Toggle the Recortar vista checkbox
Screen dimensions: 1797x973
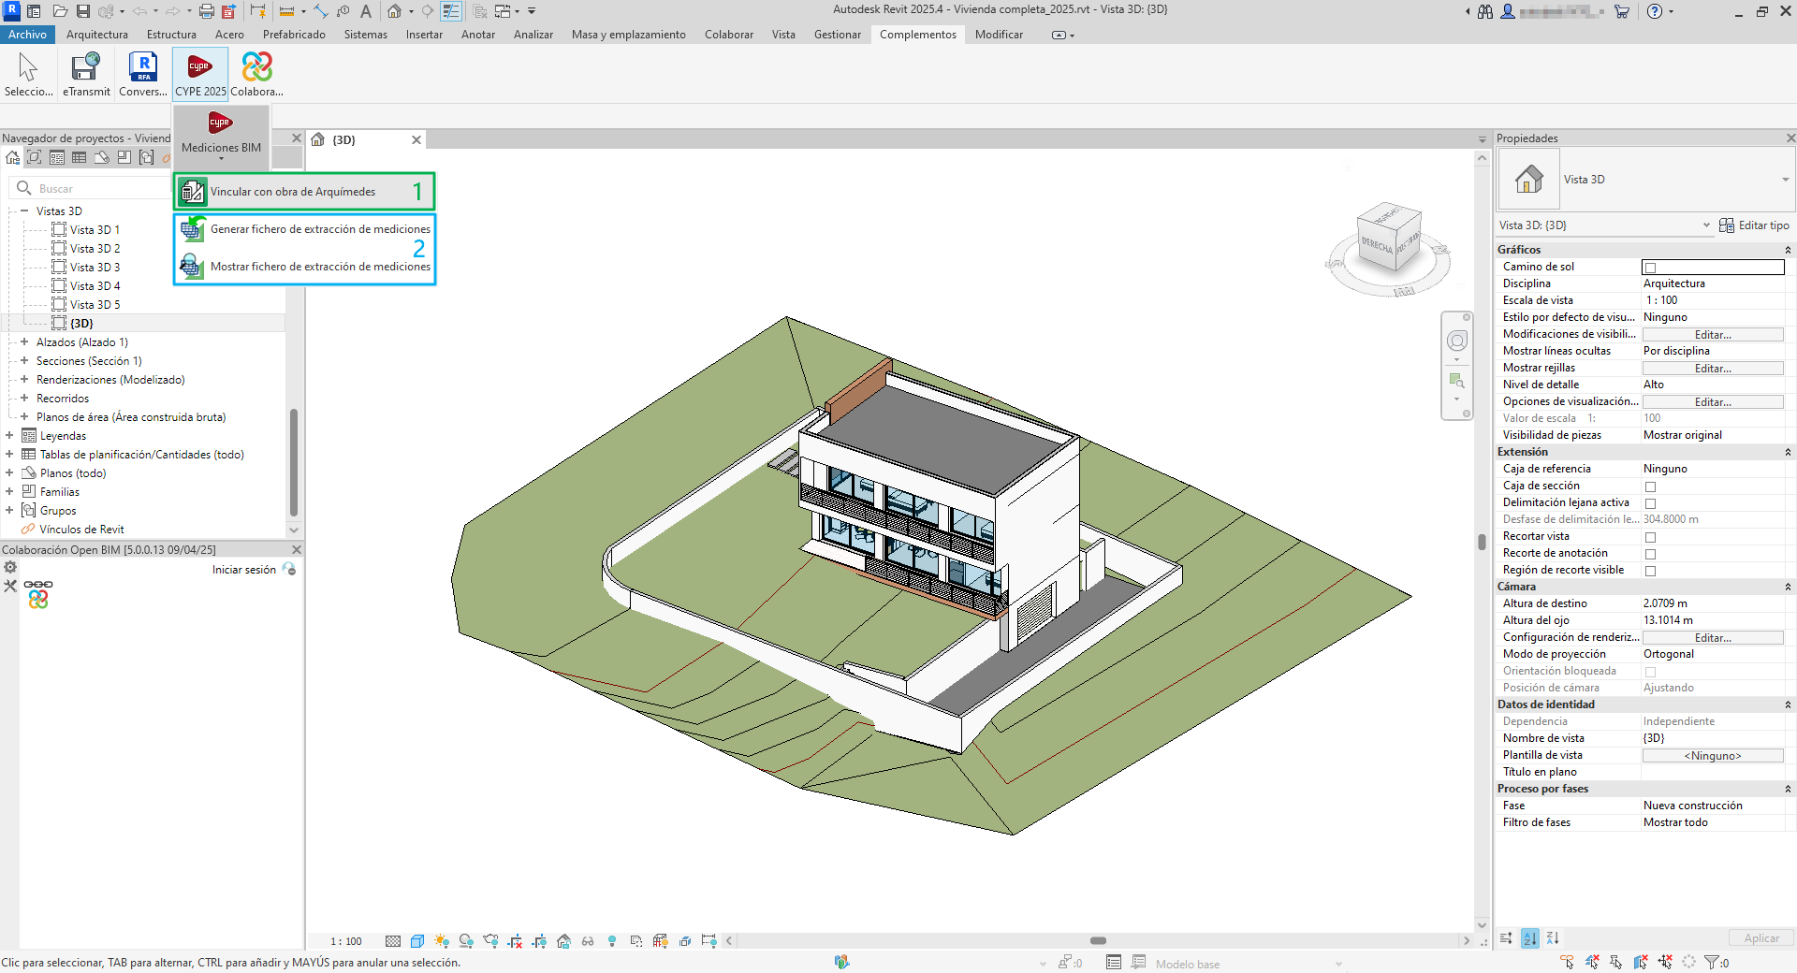[x=1650, y=537]
